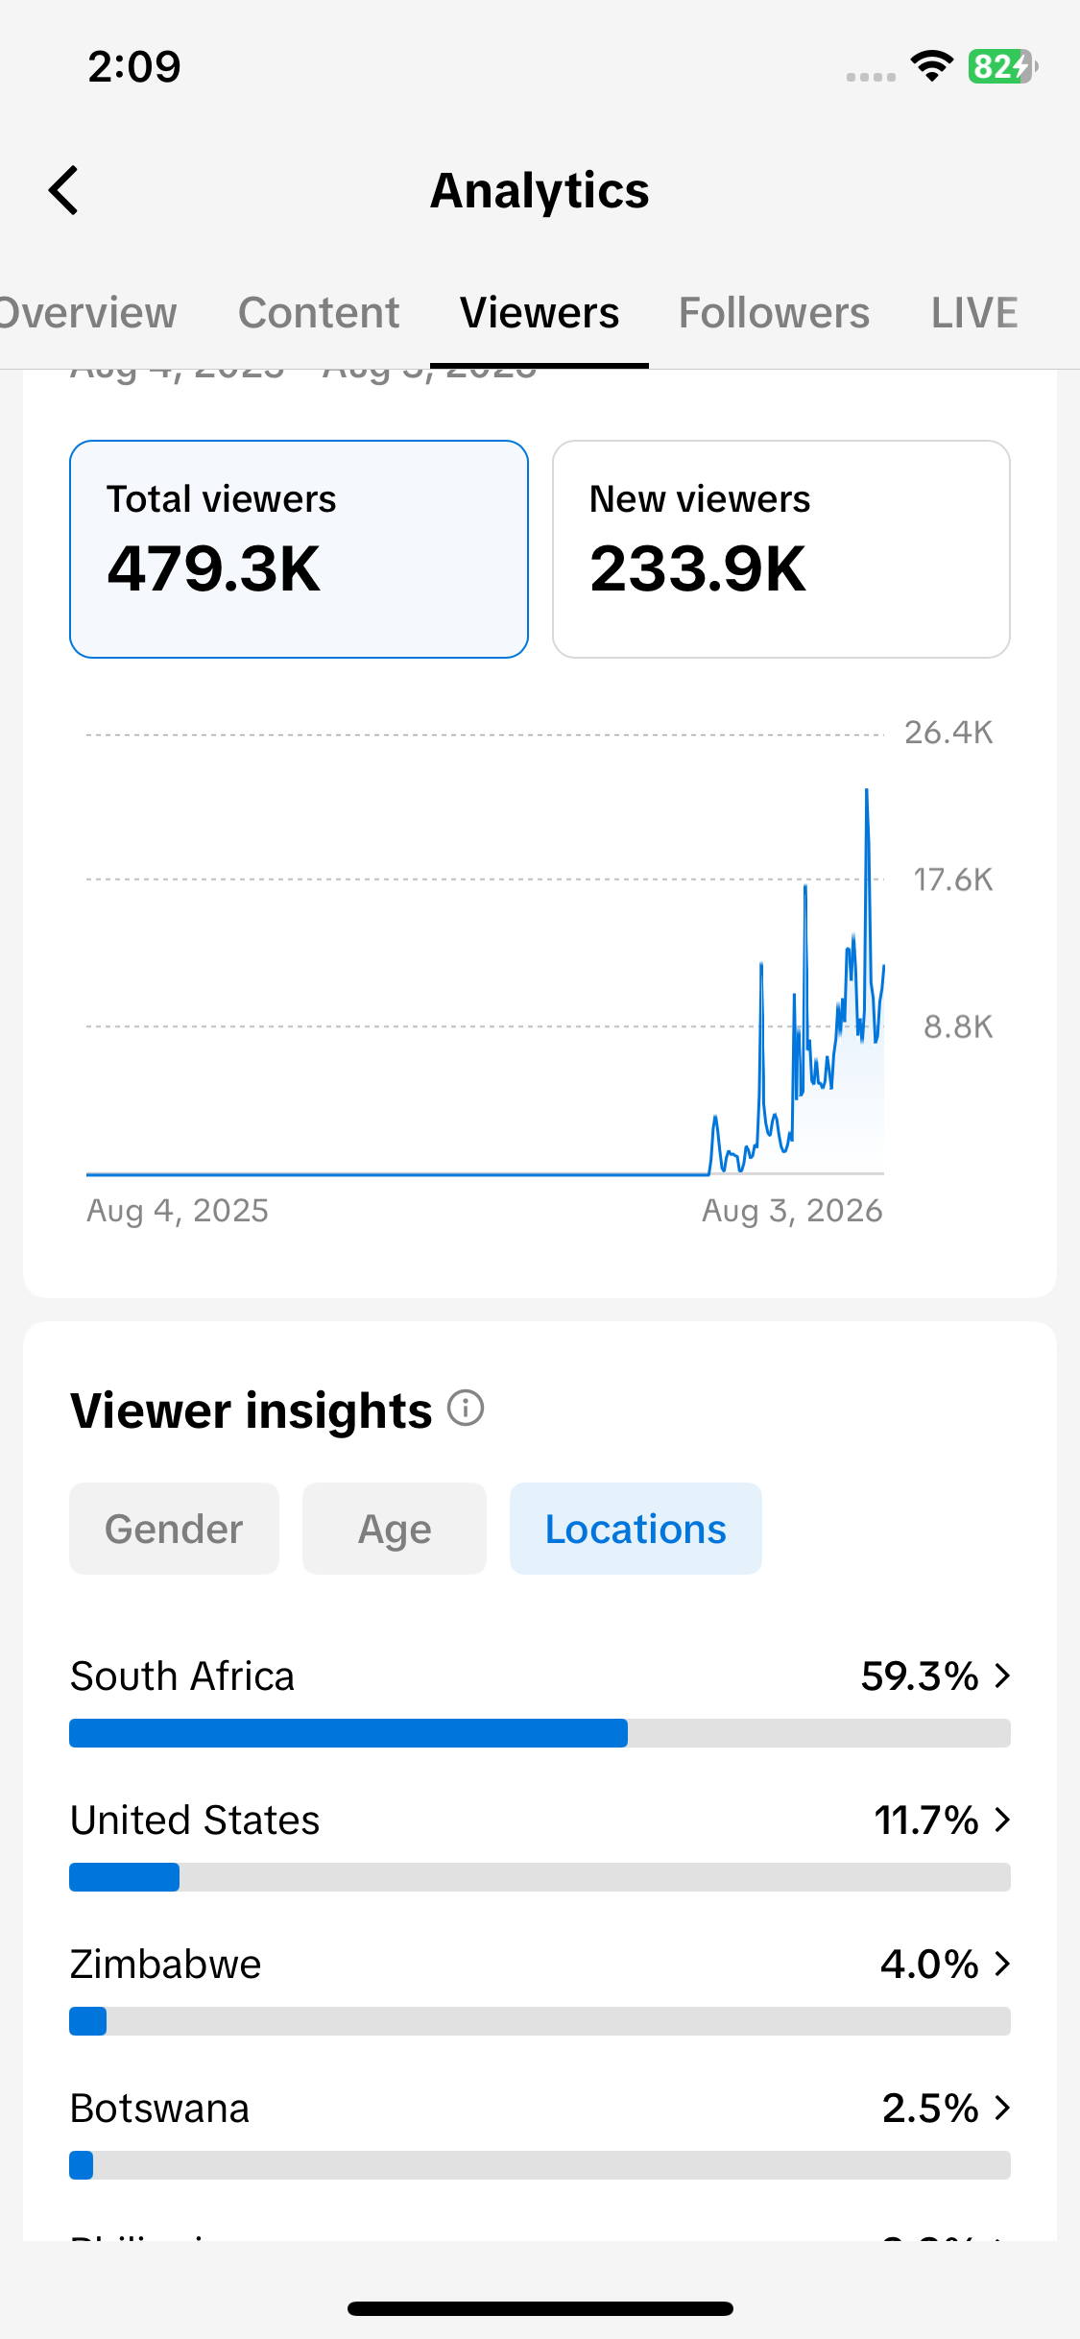
Task: Expand Zimbabwe chevron
Action: tap(1002, 1964)
